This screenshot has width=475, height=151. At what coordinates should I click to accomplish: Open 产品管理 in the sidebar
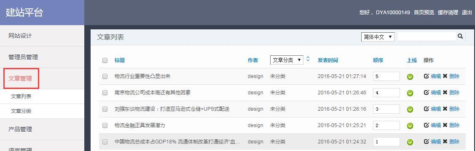pos(42,129)
